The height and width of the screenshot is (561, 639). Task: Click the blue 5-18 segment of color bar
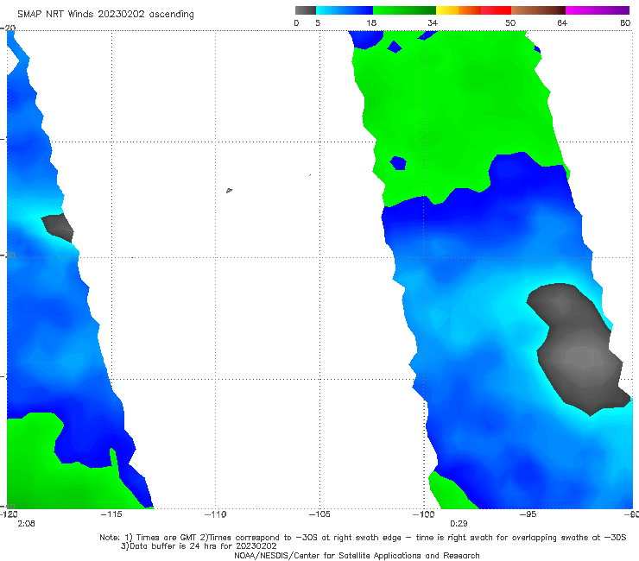coord(345,10)
